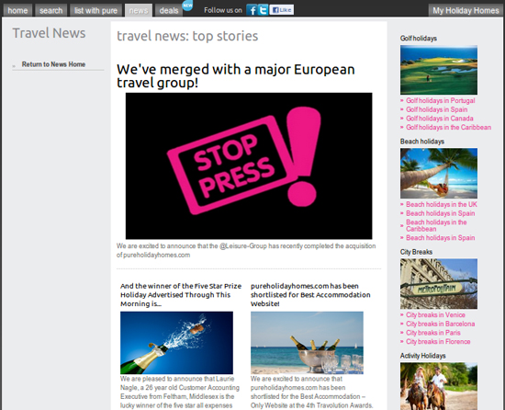Open the list with pure tab
The width and height of the screenshot is (505, 410).
95,11
